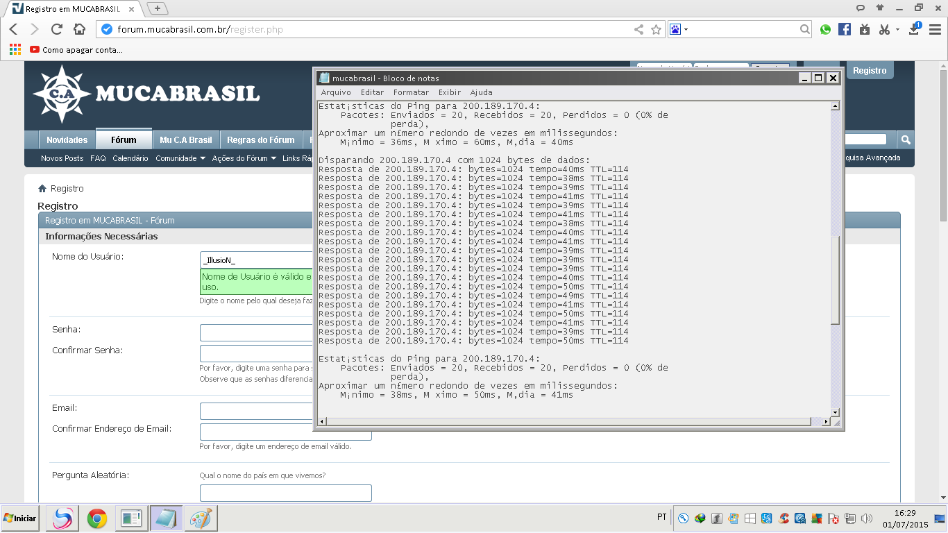The height and width of the screenshot is (533, 948).
Task: Switch to the Novidades tab
Action: [x=67, y=139]
